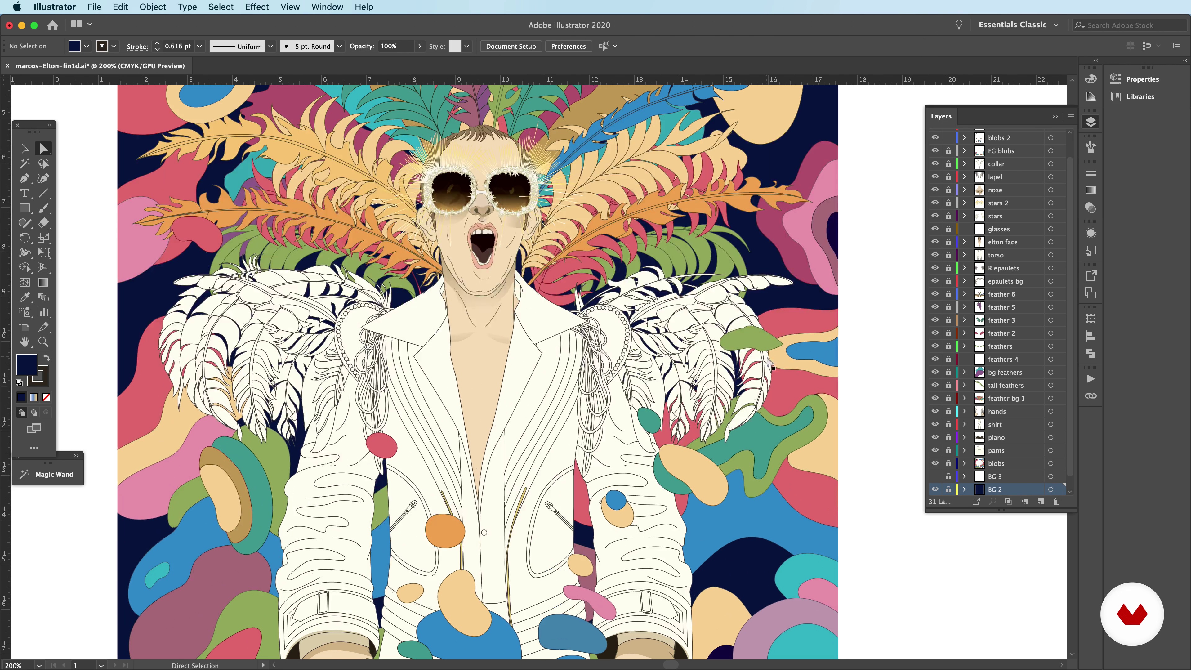This screenshot has height=670, width=1191.
Task: Open the File menu
Action: click(x=94, y=7)
